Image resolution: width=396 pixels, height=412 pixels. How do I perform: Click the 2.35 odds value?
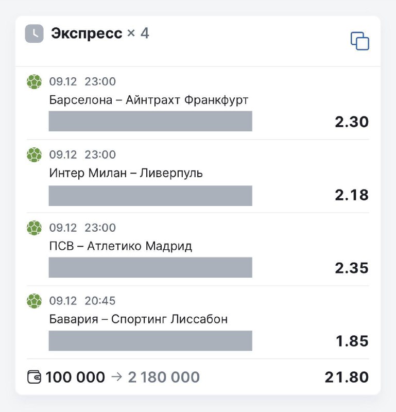click(x=352, y=268)
